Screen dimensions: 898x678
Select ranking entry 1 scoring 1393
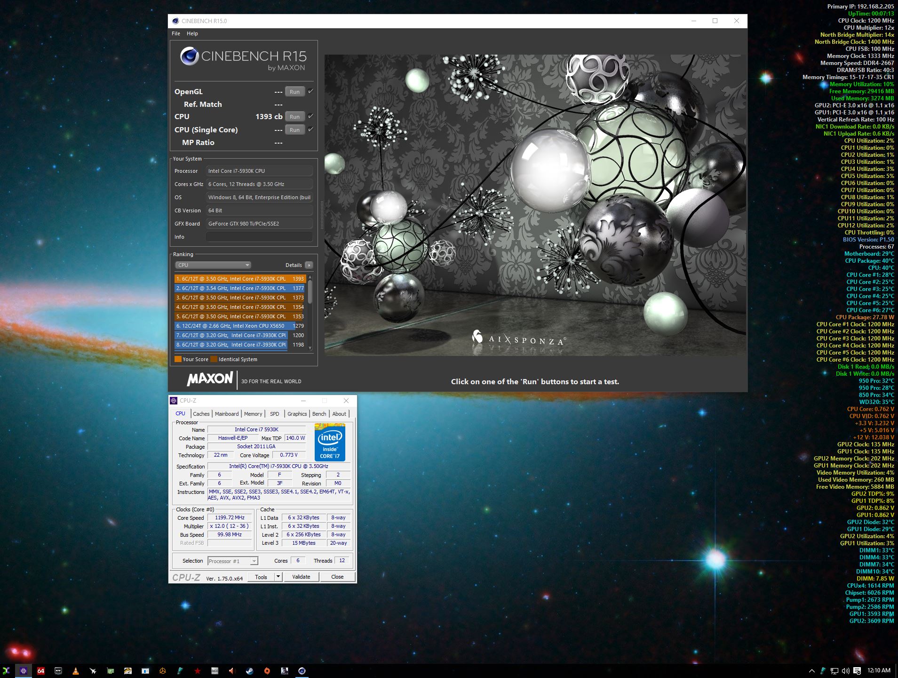coord(240,279)
